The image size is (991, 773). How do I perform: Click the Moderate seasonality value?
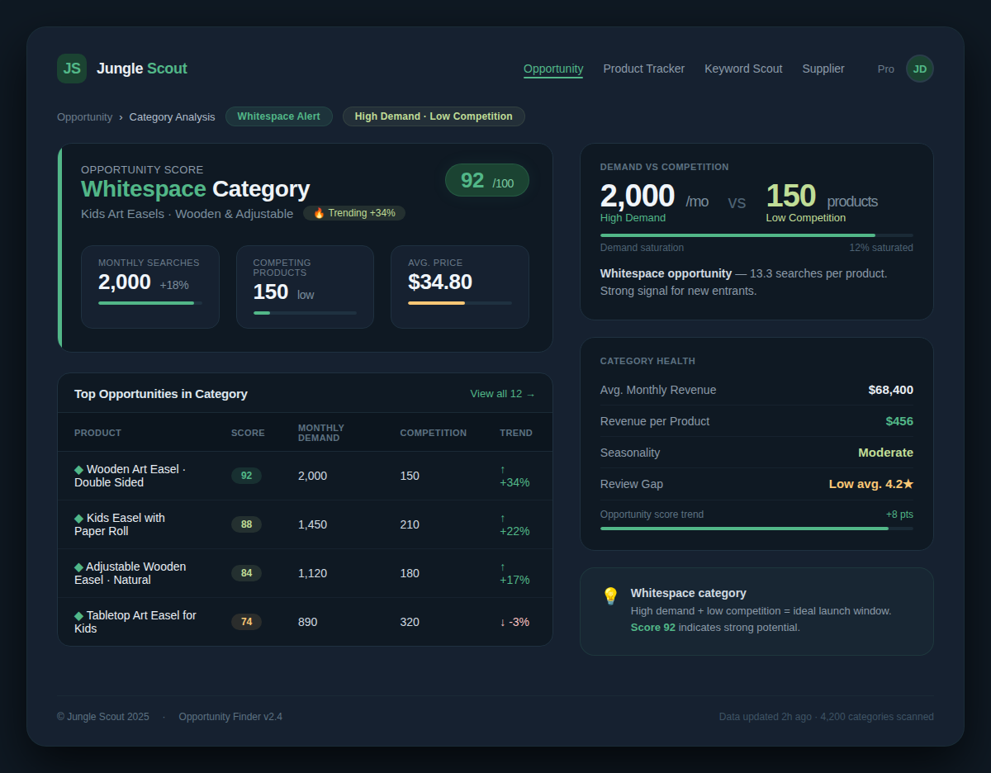coord(885,453)
